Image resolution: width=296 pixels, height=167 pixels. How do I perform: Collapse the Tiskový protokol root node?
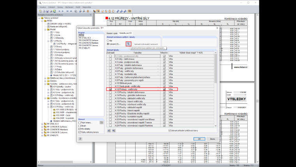[39, 18]
